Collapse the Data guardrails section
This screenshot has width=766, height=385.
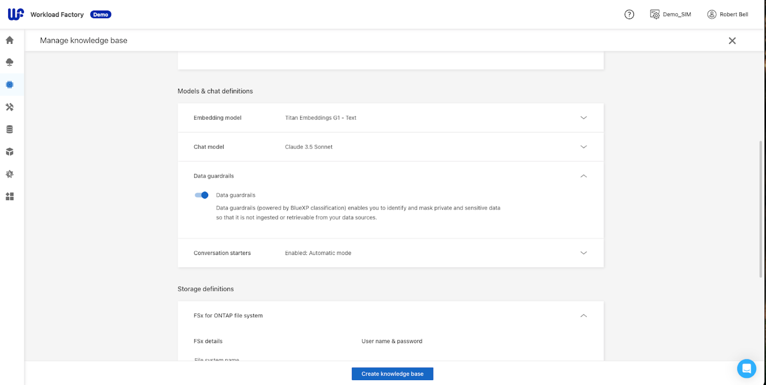(583, 176)
